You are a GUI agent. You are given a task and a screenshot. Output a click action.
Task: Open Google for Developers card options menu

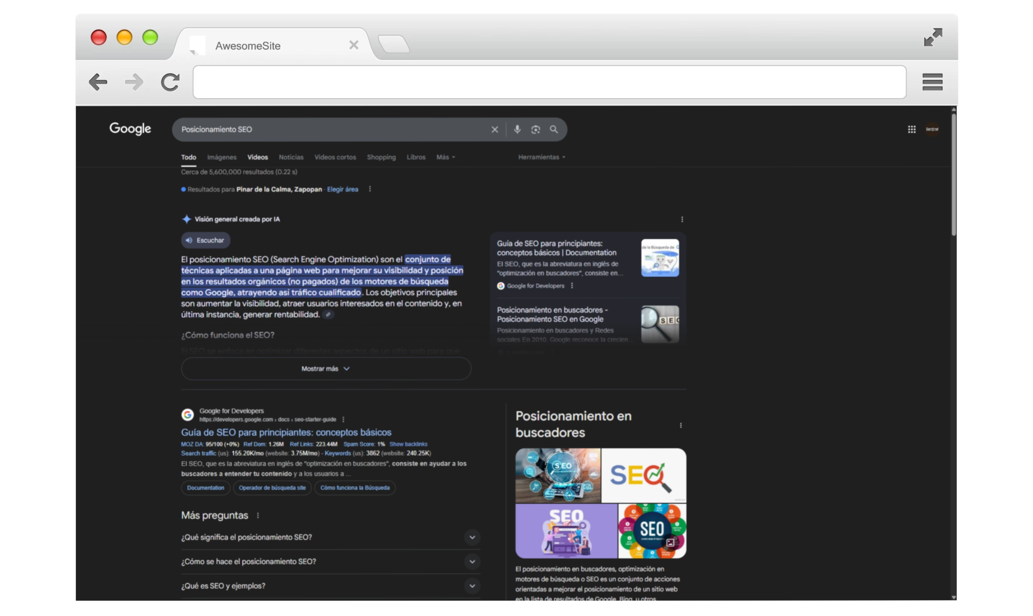[x=571, y=286]
